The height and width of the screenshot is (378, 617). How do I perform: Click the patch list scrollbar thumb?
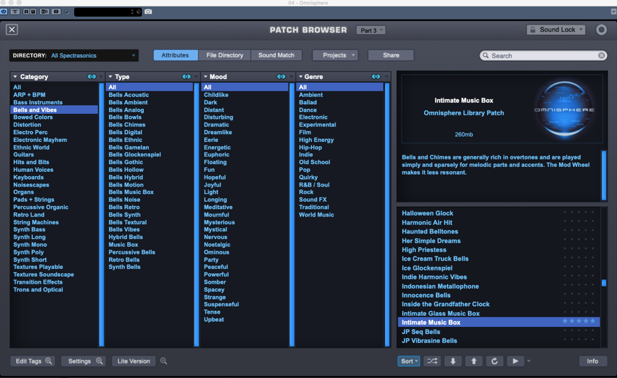click(604, 283)
